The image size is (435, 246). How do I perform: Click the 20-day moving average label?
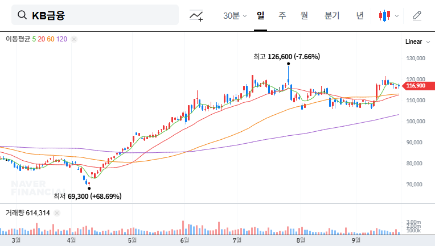tap(42, 39)
